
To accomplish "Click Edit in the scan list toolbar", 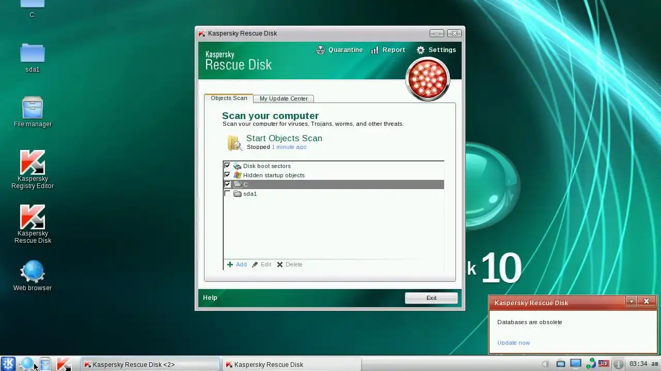I will pos(262,264).
